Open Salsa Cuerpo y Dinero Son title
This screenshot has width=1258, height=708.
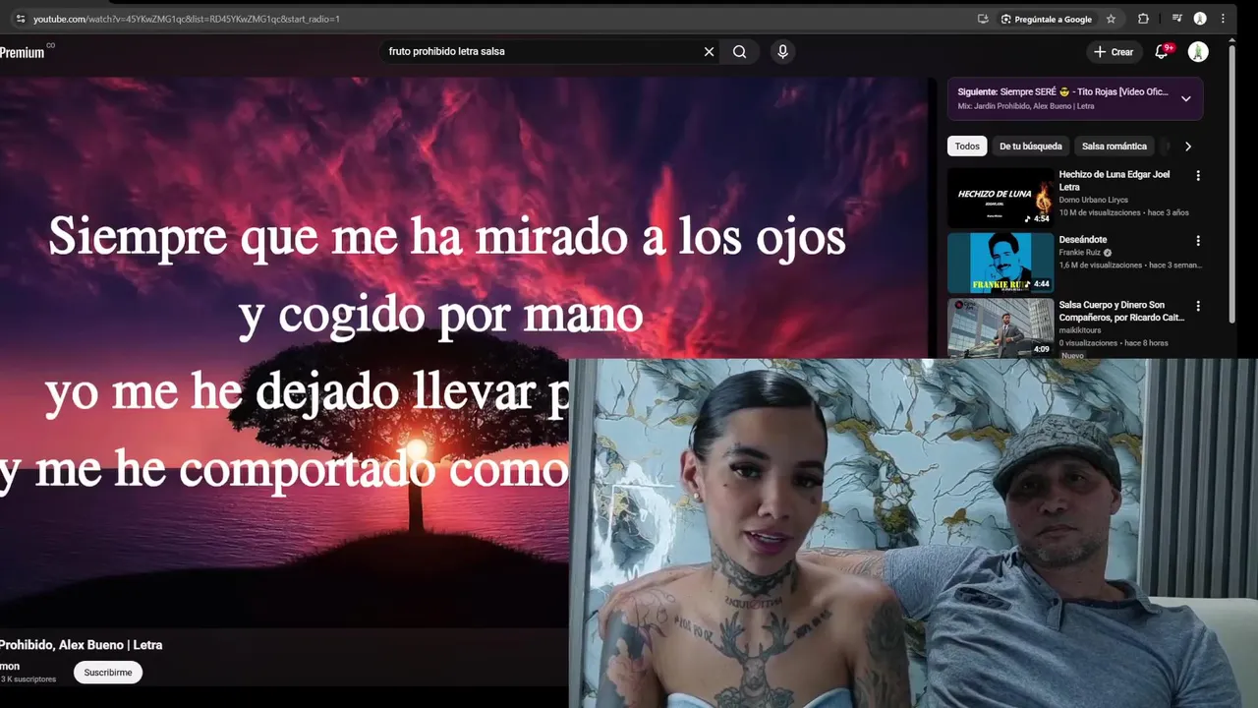(1122, 311)
